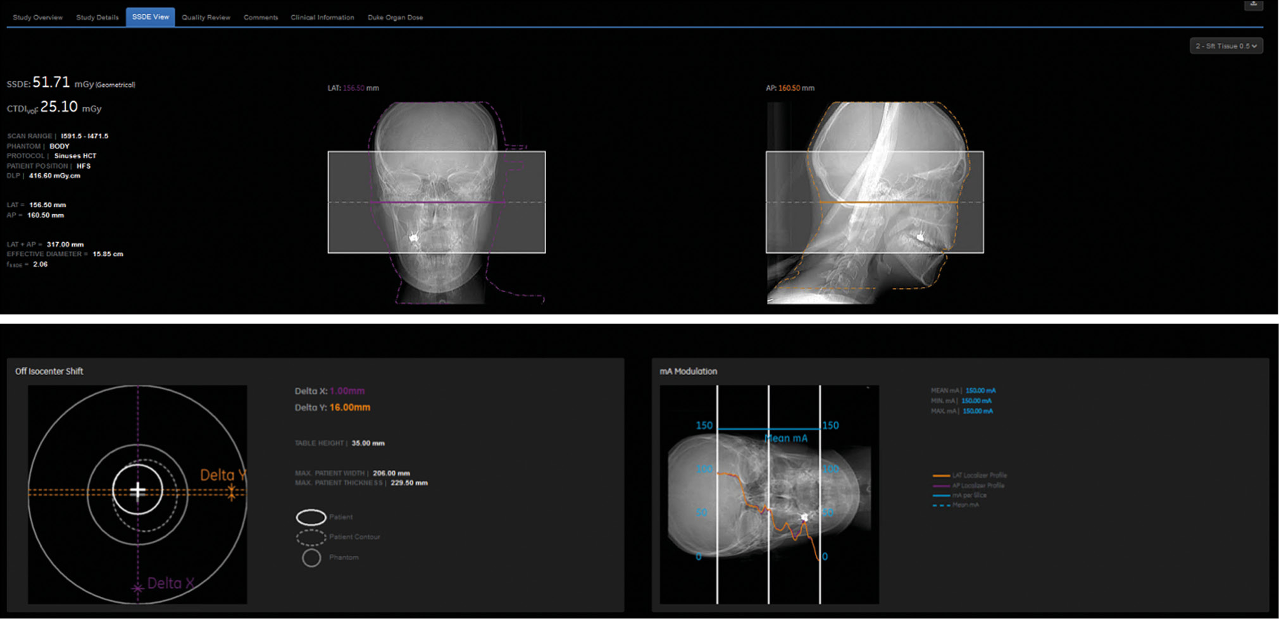Click the Mean mA line in chart
The width and height of the screenshot is (1279, 619).
768,429
